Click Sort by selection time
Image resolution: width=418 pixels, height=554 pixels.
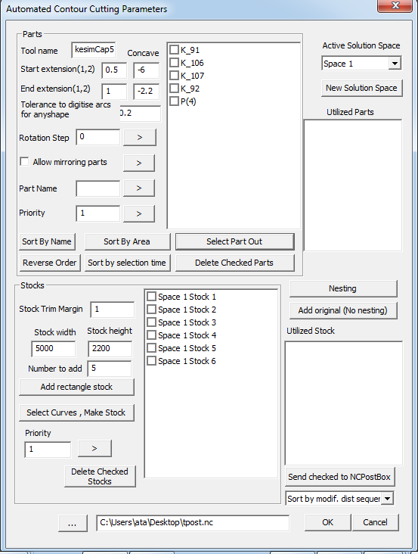click(x=127, y=263)
